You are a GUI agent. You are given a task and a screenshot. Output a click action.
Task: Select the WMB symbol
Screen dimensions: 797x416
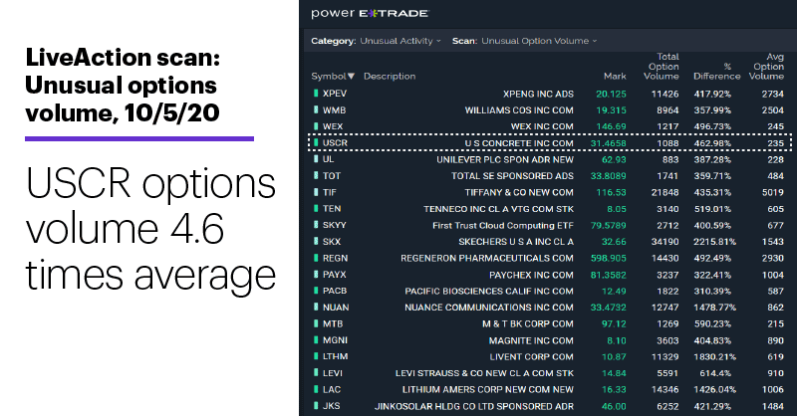click(334, 110)
